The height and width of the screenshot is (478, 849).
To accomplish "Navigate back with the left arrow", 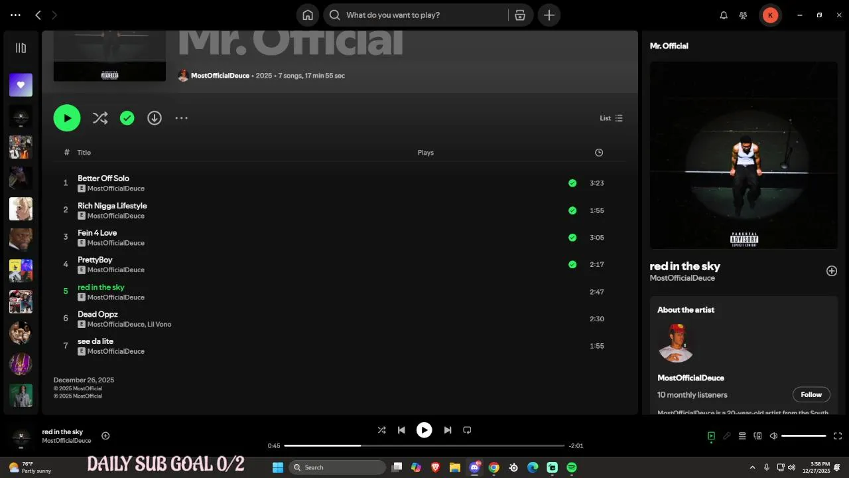I will (38, 15).
